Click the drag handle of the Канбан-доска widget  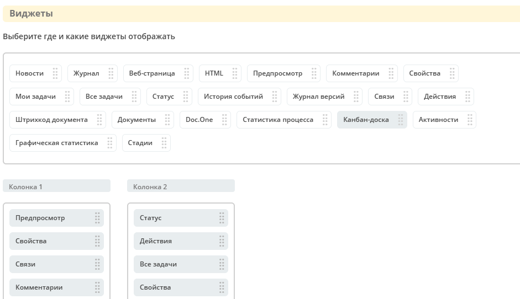[x=400, y=120]
